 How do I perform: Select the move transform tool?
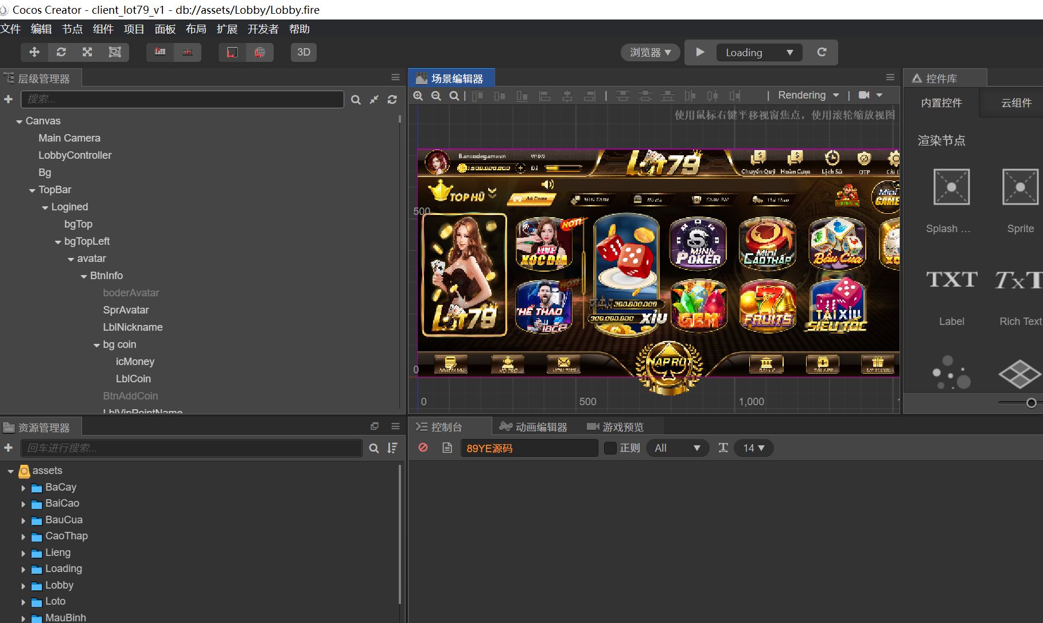34,52
